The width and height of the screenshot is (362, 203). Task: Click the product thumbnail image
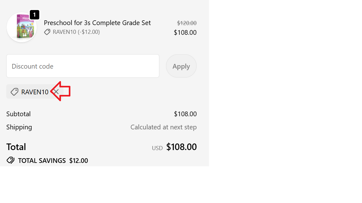(21, 27)
